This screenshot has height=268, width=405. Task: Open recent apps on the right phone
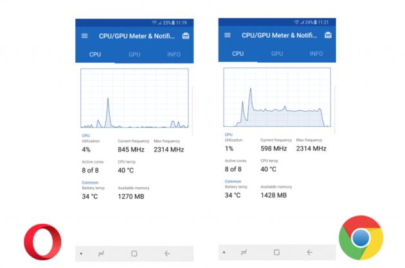pyautogui.click(x=244, y=253)
